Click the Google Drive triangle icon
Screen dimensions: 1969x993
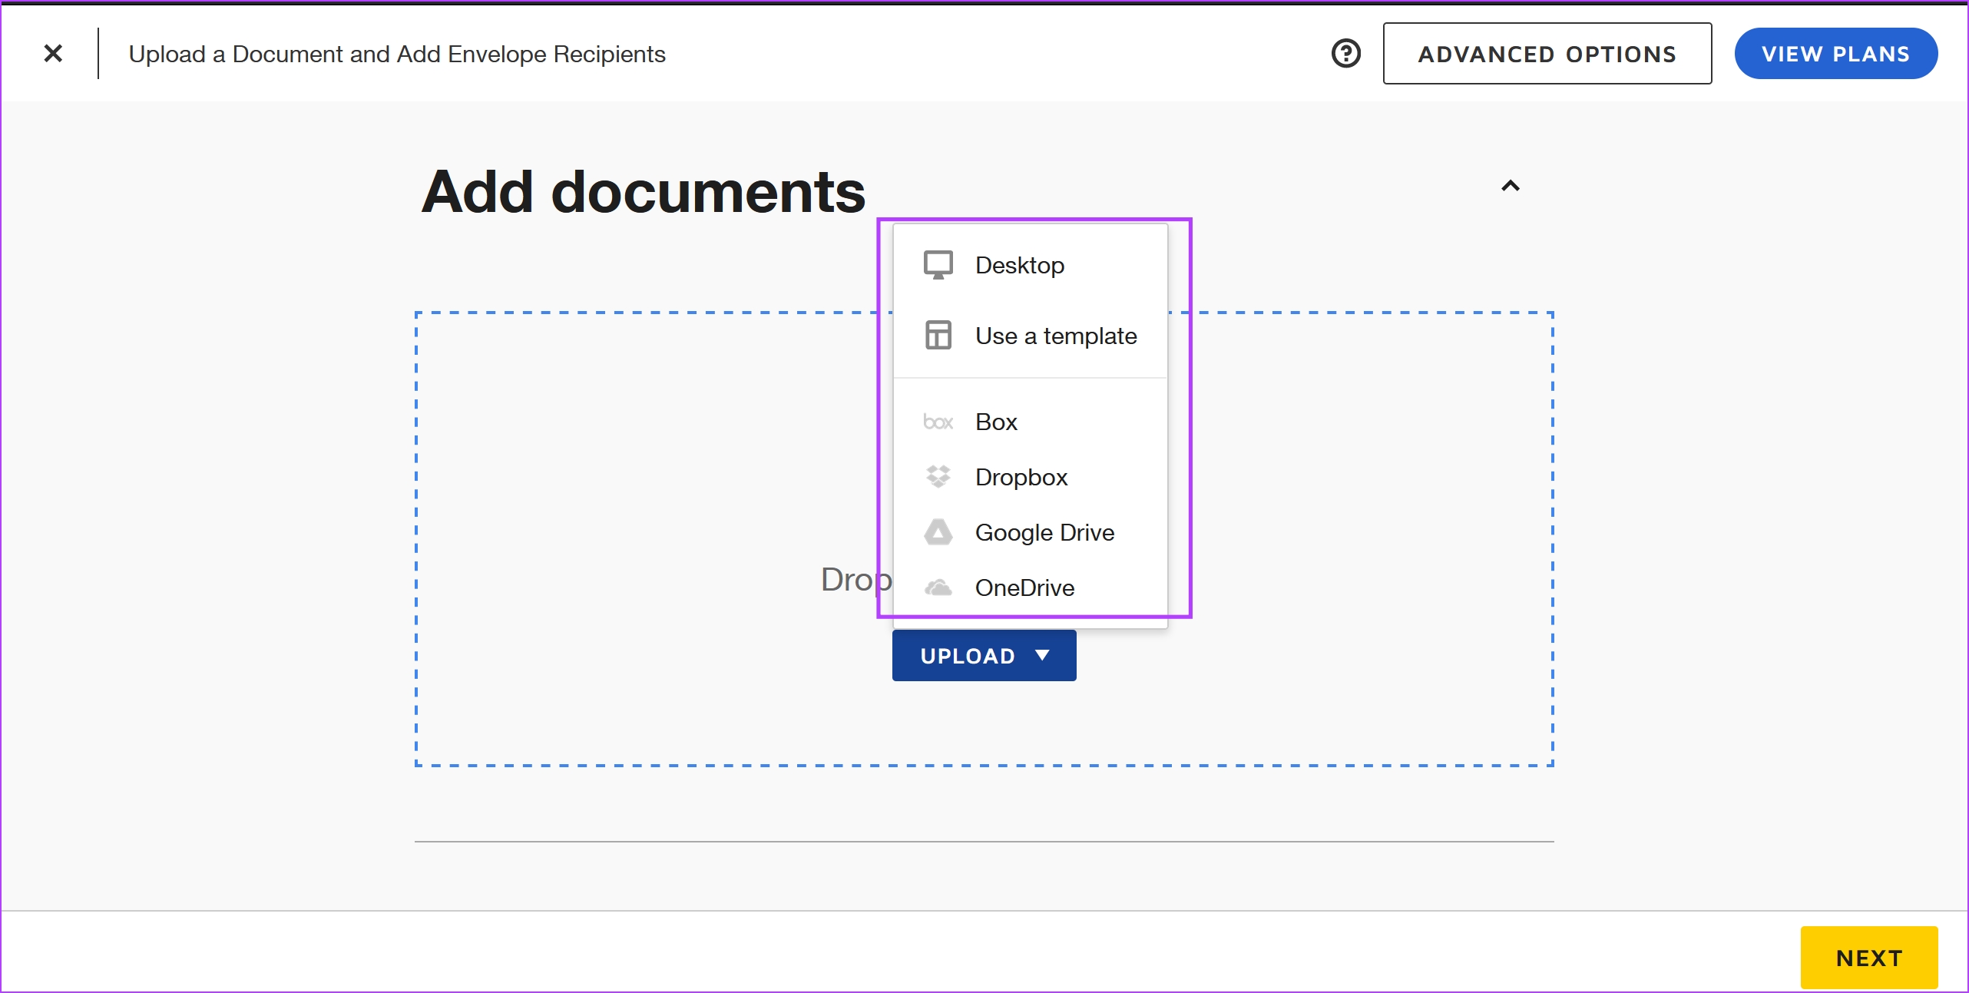(938, 532)
